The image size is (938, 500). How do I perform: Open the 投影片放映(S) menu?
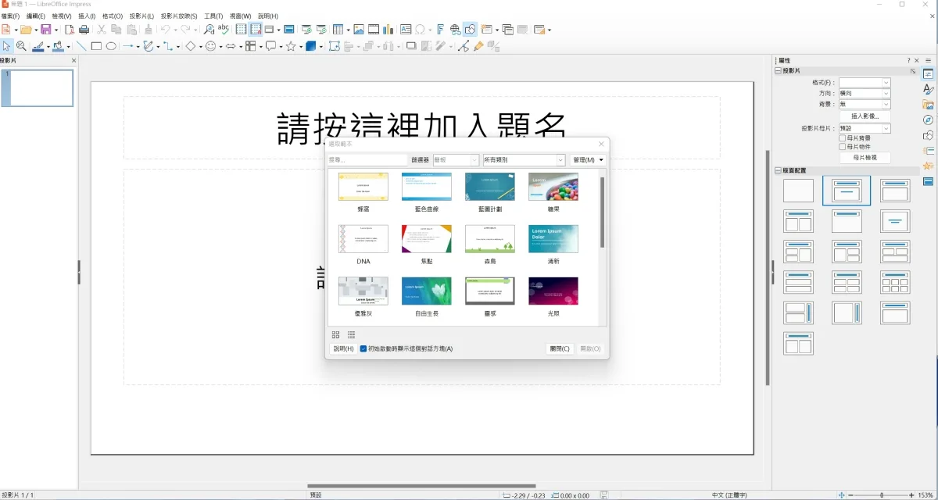pos(179,16)
